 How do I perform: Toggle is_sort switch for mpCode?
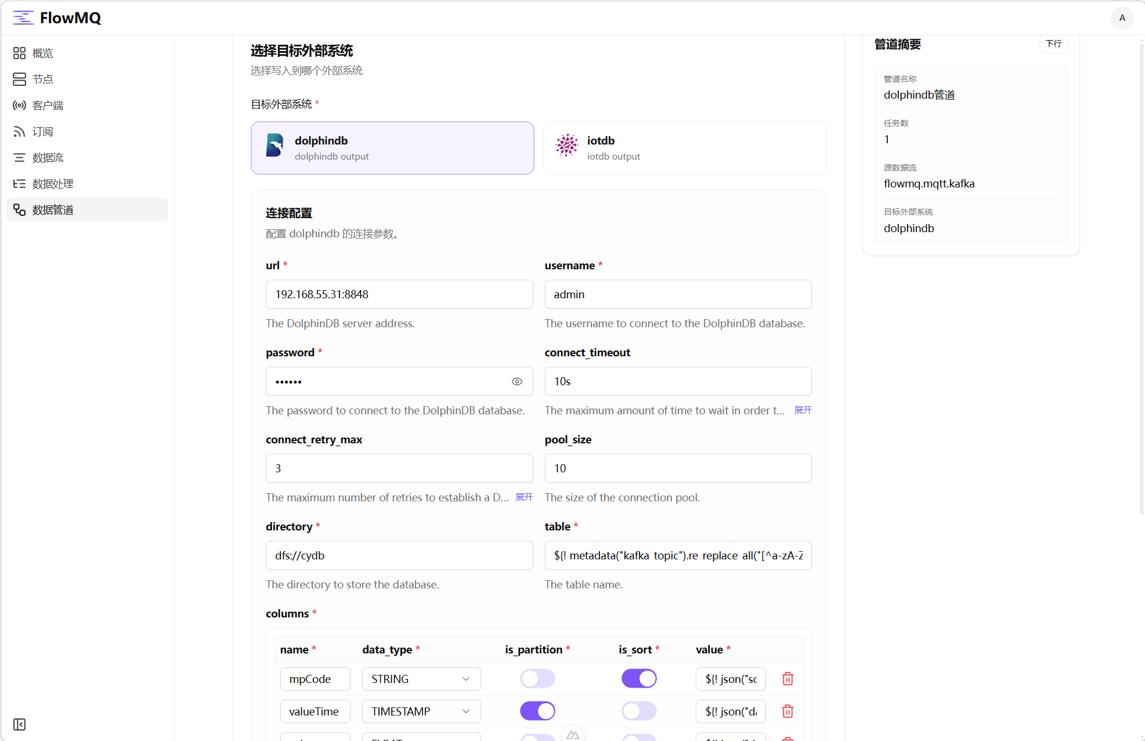click(638, 678)
